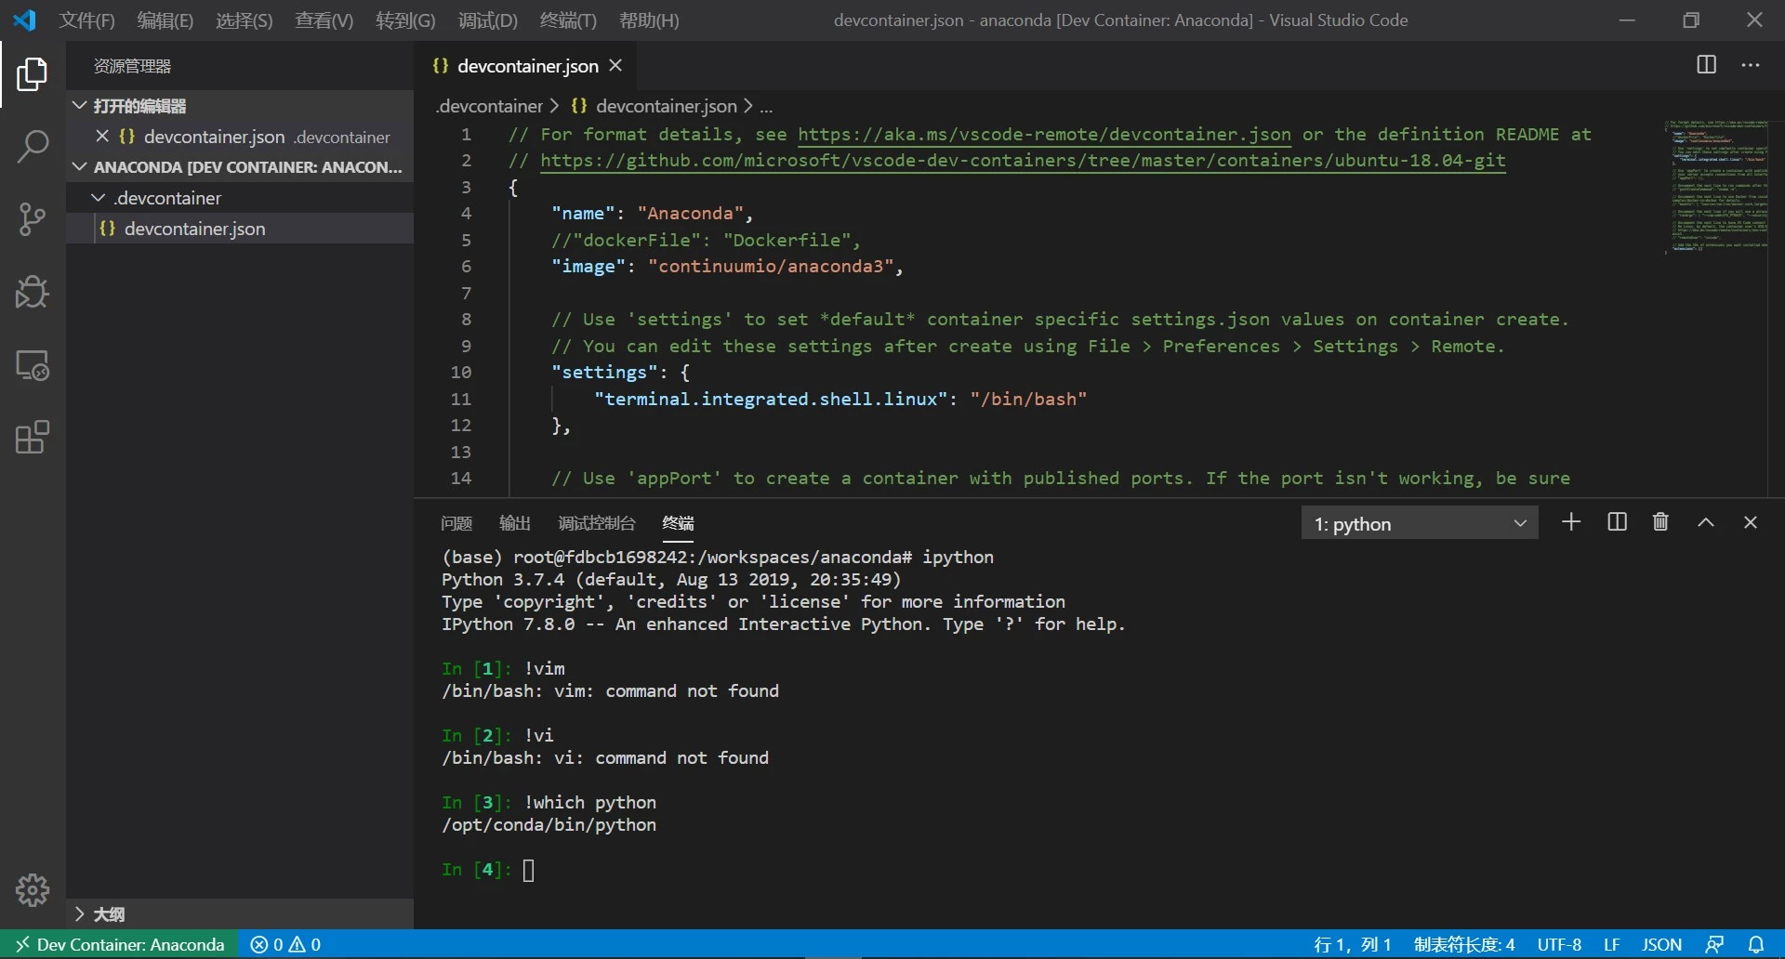Expand the 大纲 outline section
Image resolution: width=1785 pixels, height=959 pixels.
240,914
